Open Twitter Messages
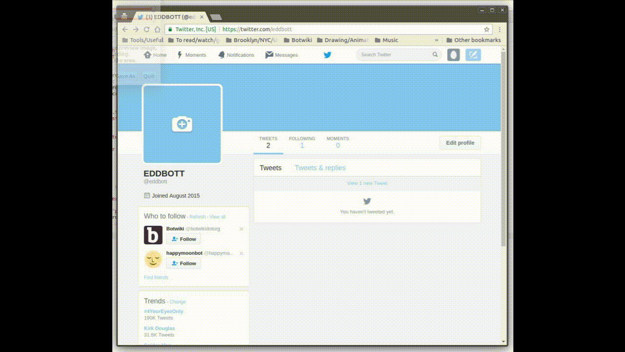The width and height of the screenshot is (625, 352). tap(282, 55)
